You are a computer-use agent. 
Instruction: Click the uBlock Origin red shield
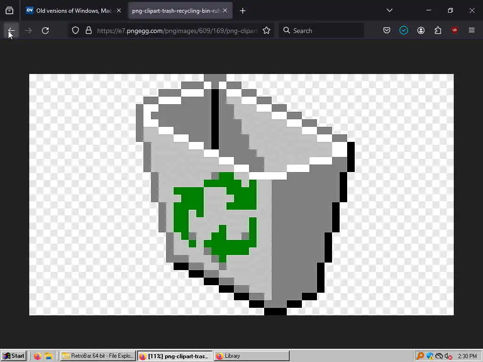pos(455,30)
